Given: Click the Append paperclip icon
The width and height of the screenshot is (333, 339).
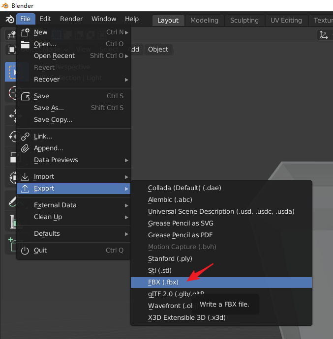Looking at the screenshot, I should point(25,148).
